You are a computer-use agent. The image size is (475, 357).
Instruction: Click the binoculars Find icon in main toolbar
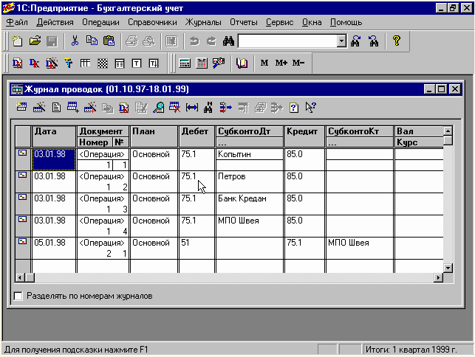(x=228, y=41)
